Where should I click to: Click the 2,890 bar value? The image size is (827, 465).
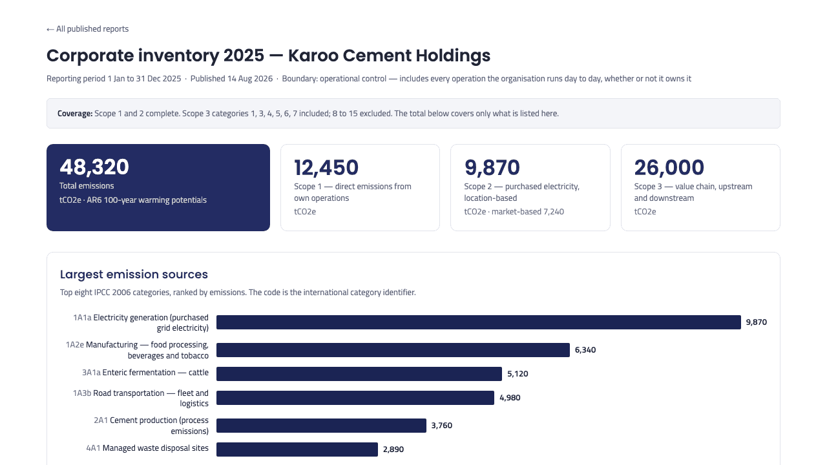coord(393,449)
